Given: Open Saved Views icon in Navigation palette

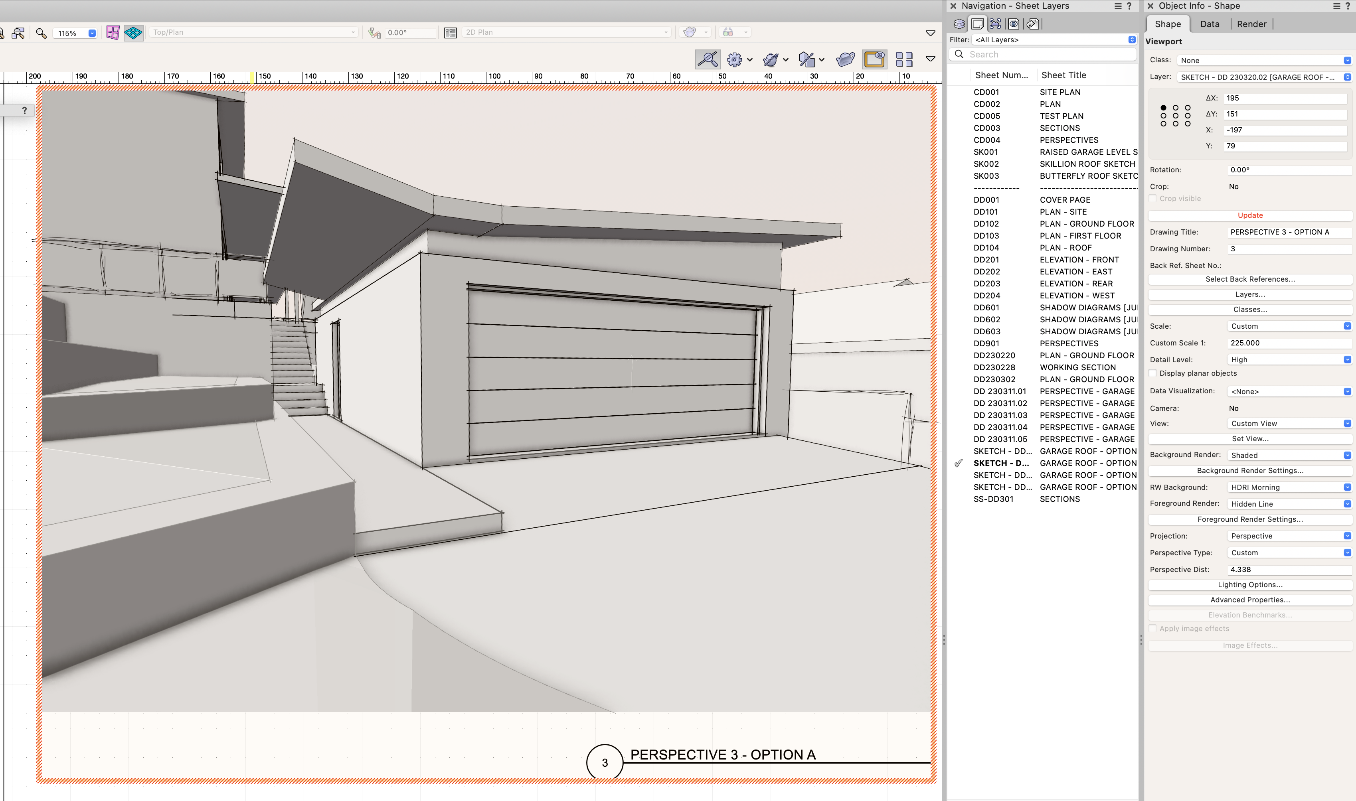Looking at the screenshot, I should click(1014, 24).
